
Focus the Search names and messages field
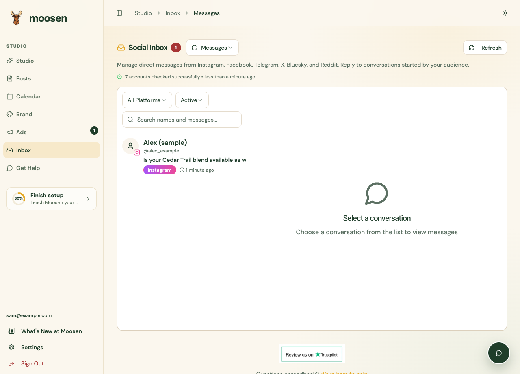pos(182,120)
